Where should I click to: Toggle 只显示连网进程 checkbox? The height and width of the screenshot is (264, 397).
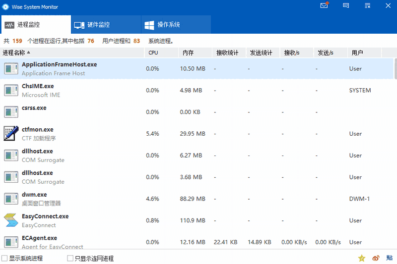70,259
